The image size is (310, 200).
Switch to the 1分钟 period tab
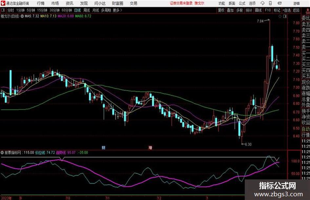tap(20, 10)
